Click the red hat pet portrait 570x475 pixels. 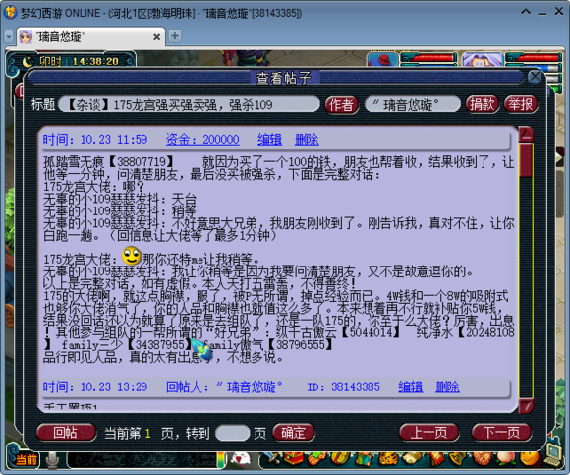[383, 59]
